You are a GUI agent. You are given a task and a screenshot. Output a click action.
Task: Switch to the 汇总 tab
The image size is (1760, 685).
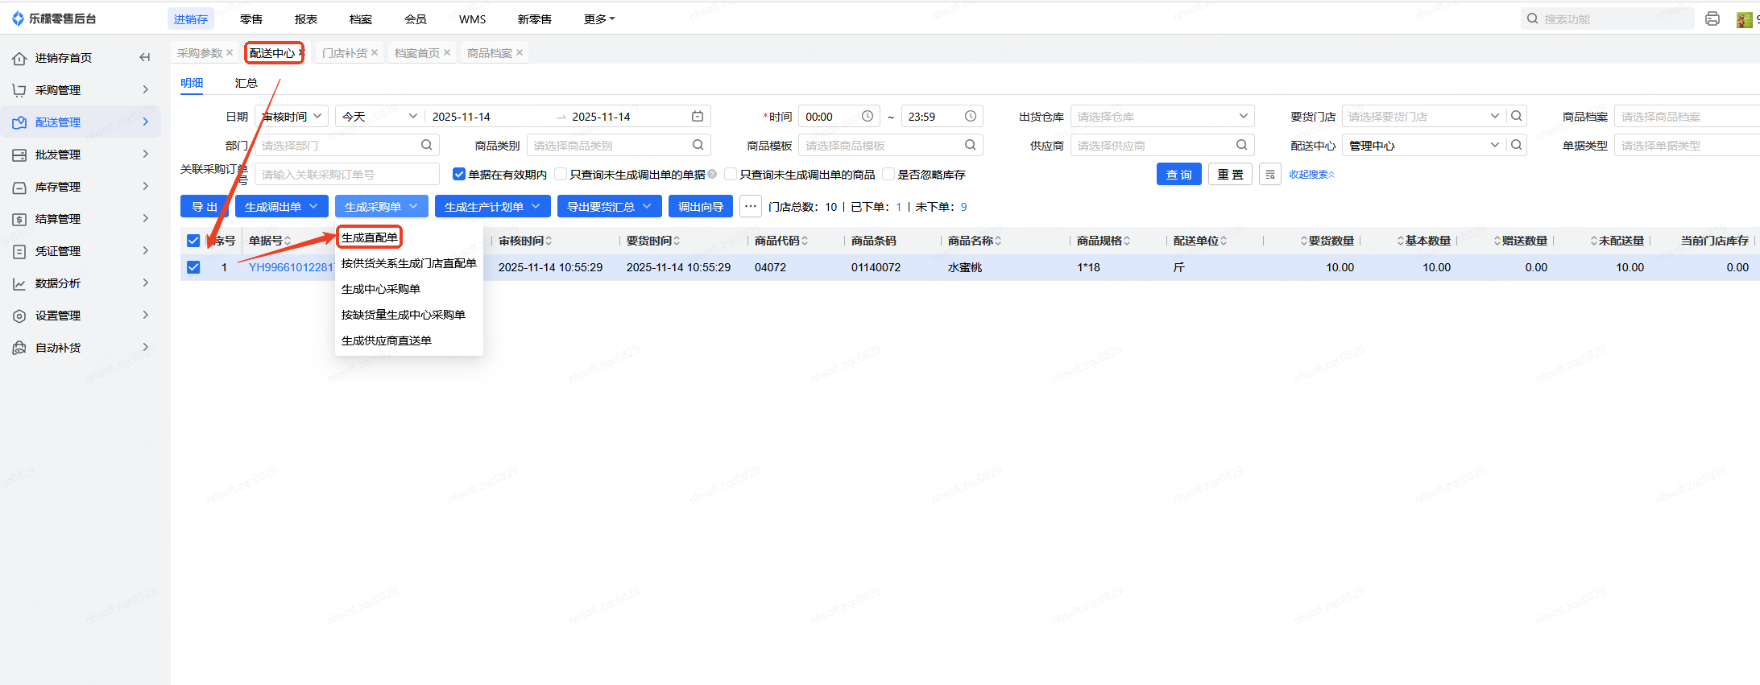pyautogui.click(x=246, y=83)
